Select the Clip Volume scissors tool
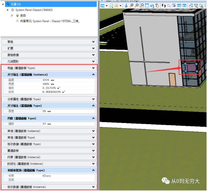Screen dimensions: 208x191 tap(201, 6)
